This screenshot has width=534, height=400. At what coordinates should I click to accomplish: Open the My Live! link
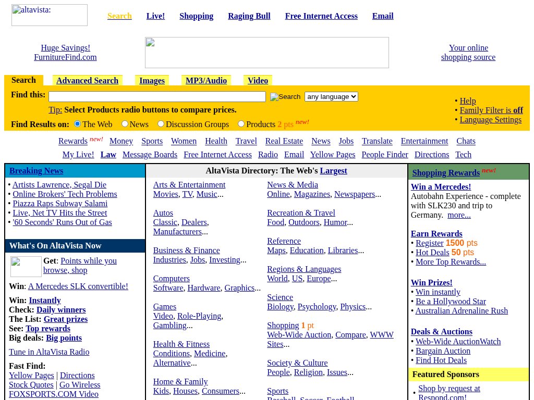[x=78, y=155]
